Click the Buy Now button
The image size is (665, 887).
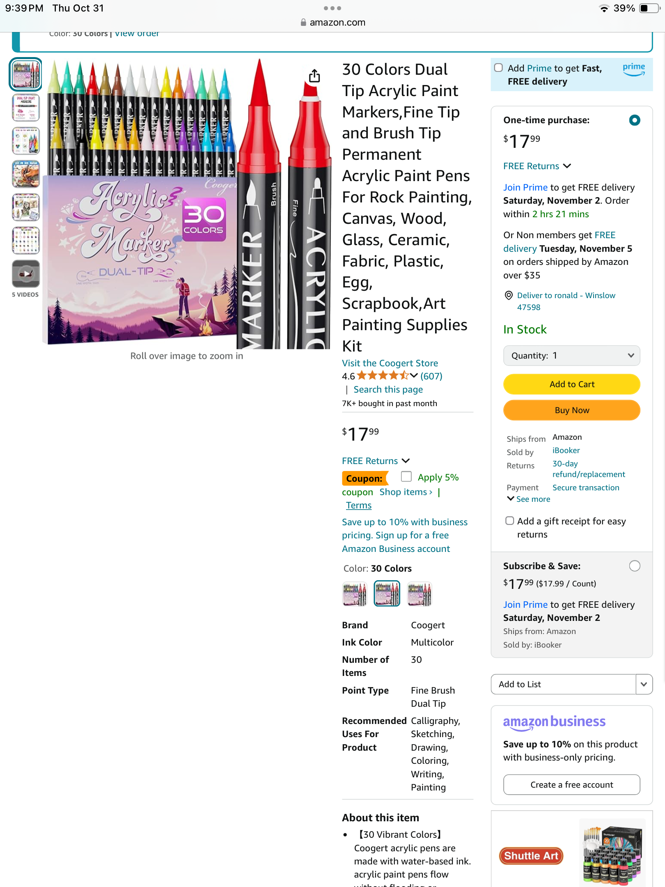(571, 410)
